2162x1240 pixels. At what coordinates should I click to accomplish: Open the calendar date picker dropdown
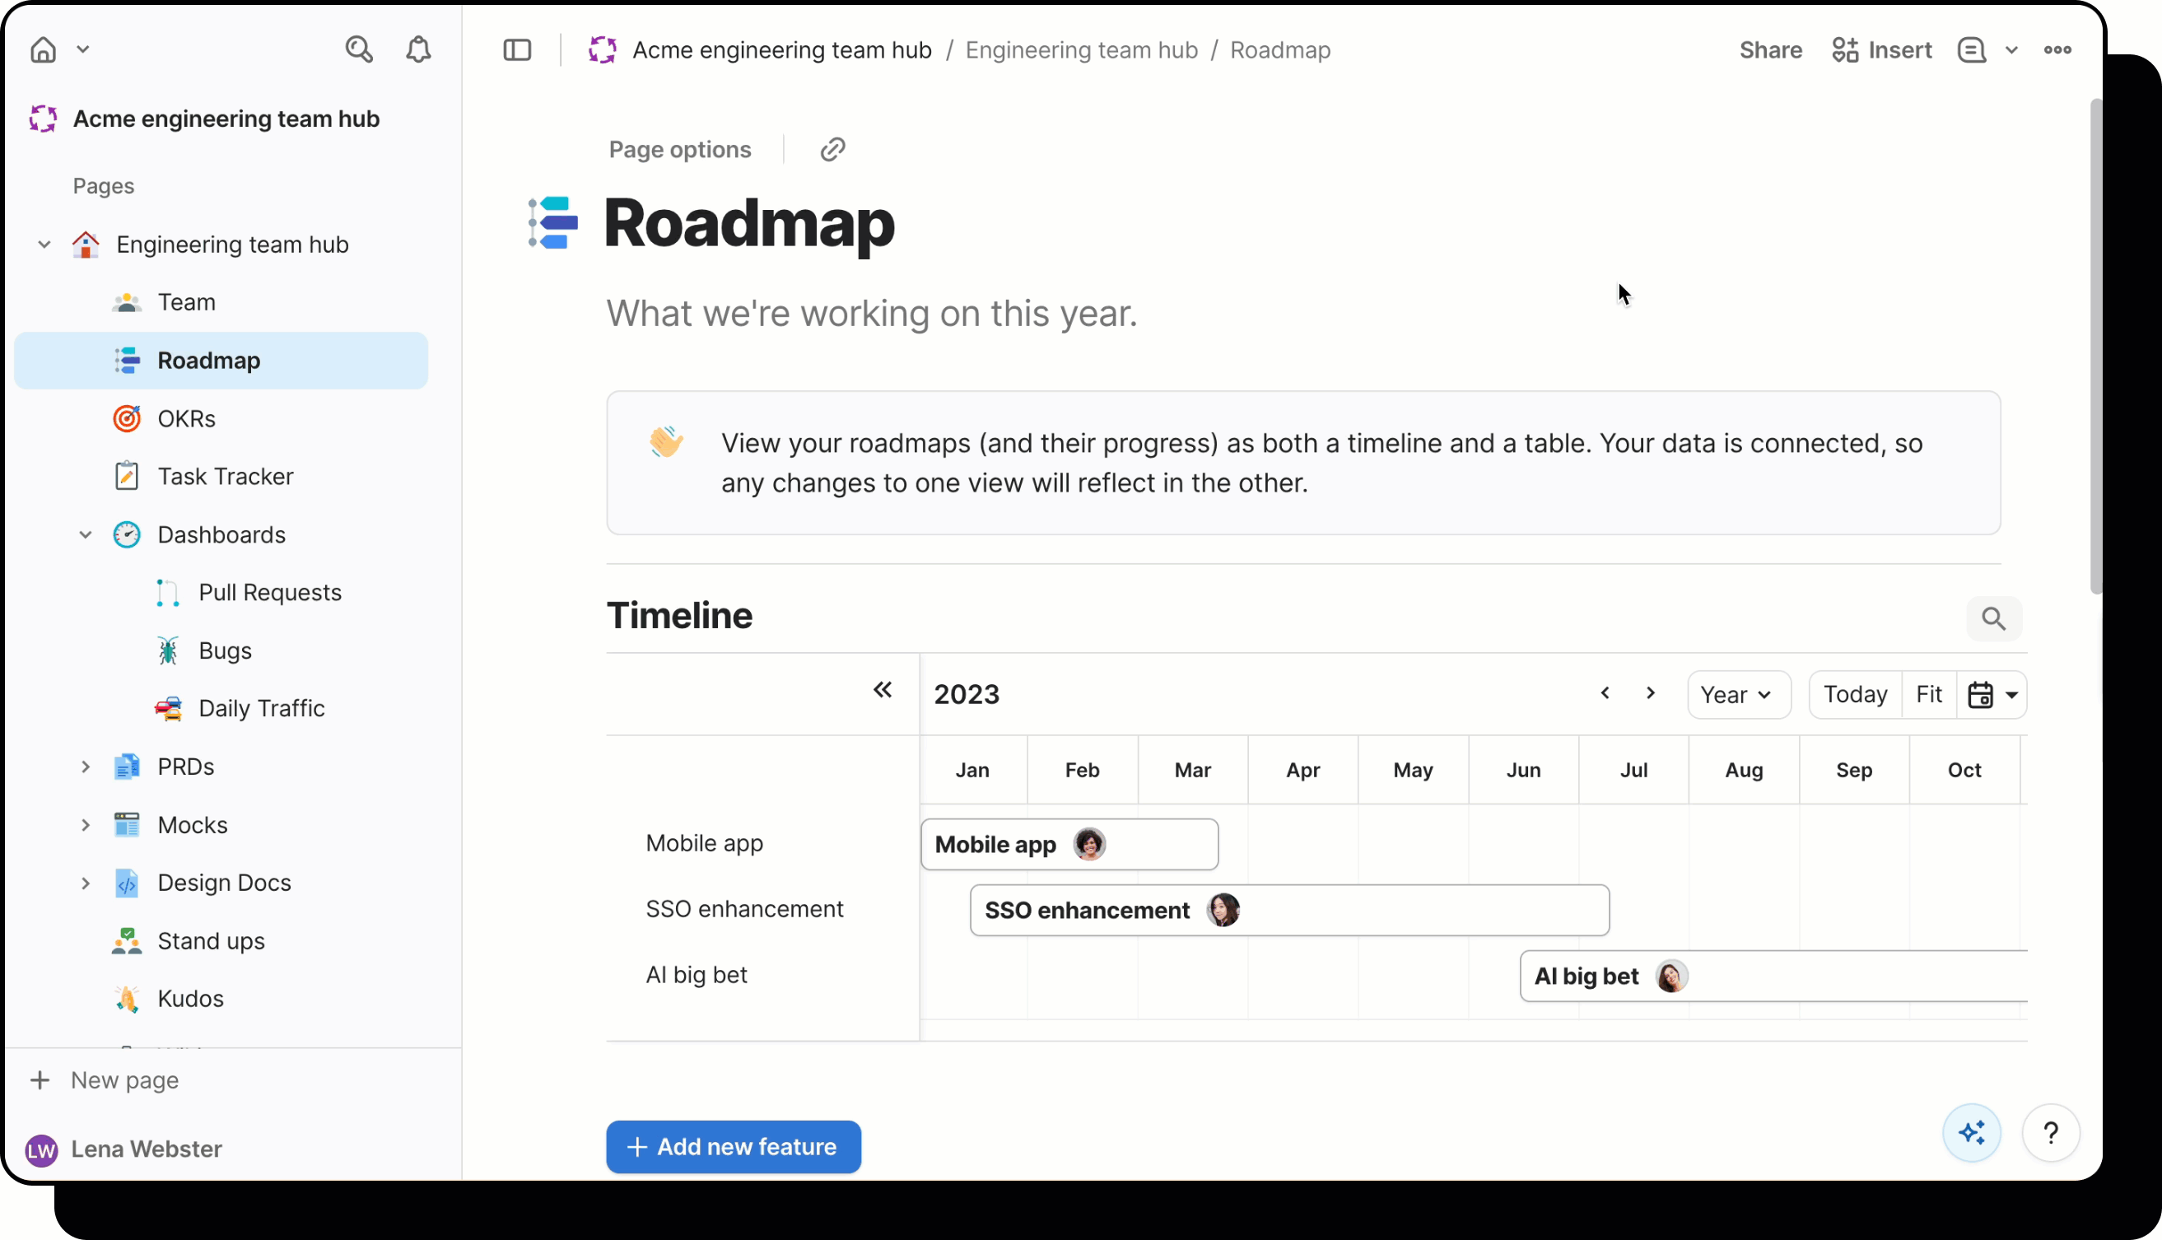pos(1992,695)
